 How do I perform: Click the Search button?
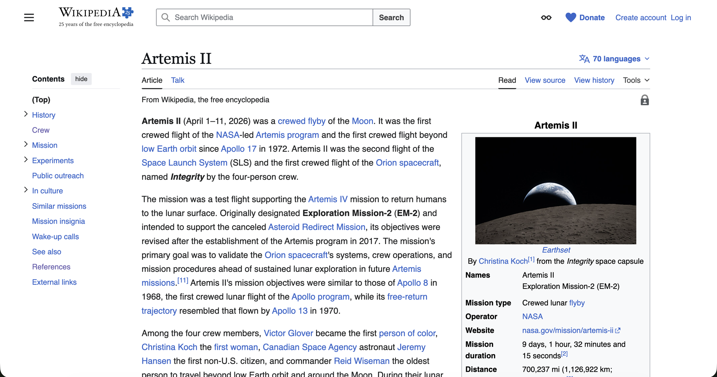tap(391, 17)
